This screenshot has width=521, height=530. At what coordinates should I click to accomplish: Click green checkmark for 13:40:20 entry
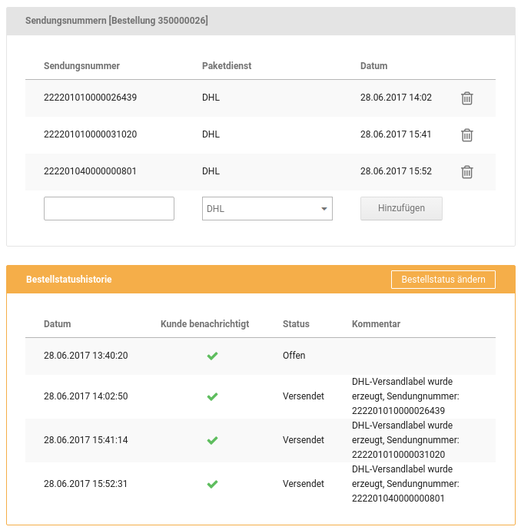pyautogui.click(x=213, y=356)
